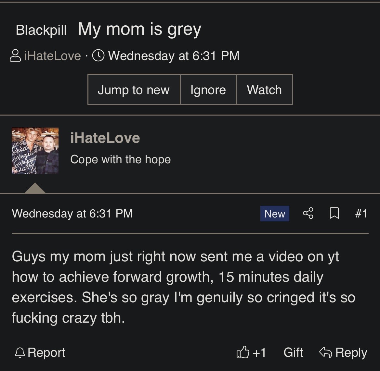Image resolution: width=380 pixels, height=371 pixels.
Task: Open the Blackpill prefix tag
Action: [41, 30]
